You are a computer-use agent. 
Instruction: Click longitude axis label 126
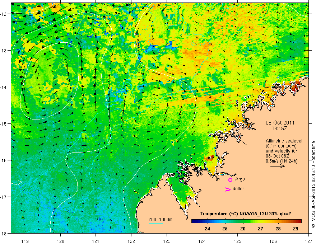click(x=273, y=241)
